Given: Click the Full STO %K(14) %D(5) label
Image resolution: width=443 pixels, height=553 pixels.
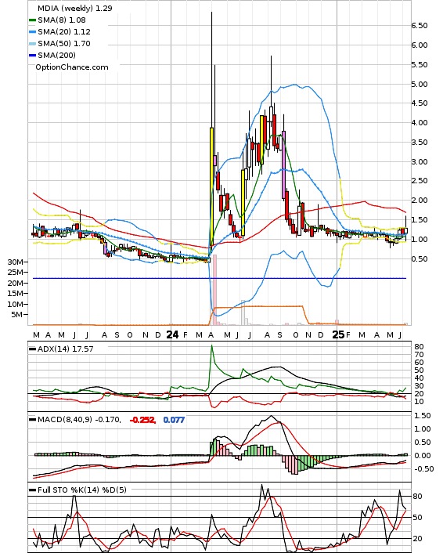Looking at the screenshot, I should point(81,490).
